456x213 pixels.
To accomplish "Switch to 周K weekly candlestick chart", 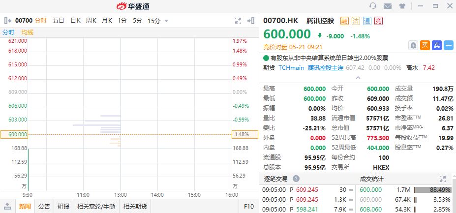I will [x=91, y=21].
